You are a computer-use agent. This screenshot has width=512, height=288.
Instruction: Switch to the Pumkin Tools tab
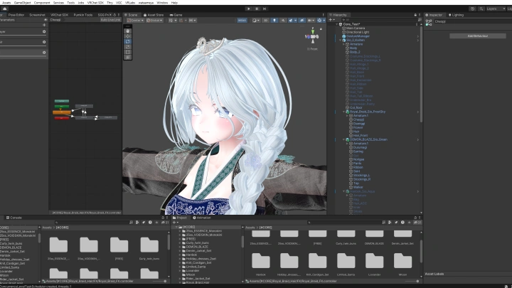[83, 15]
